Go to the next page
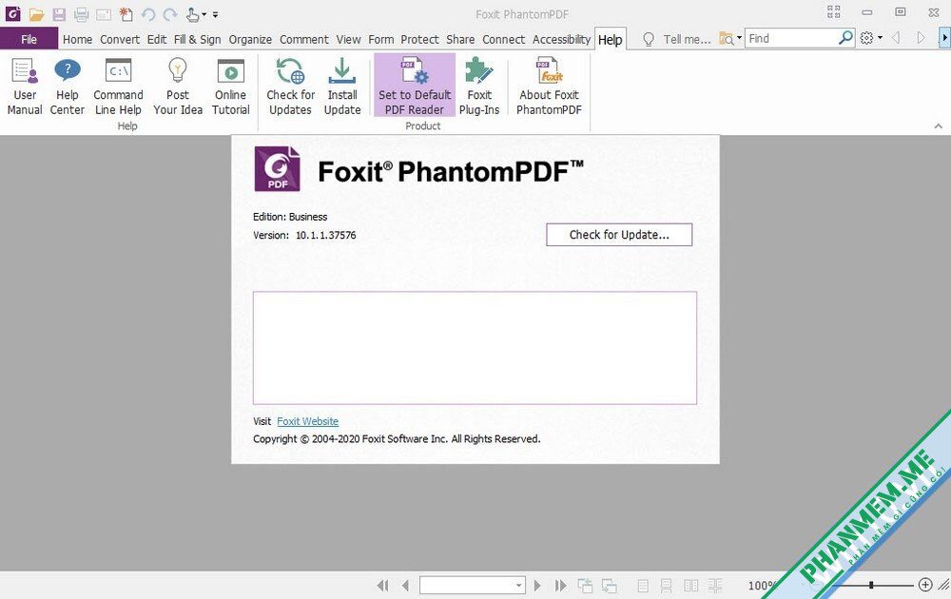The height and width of the screenshot is (599, 951). click(536, 585)
